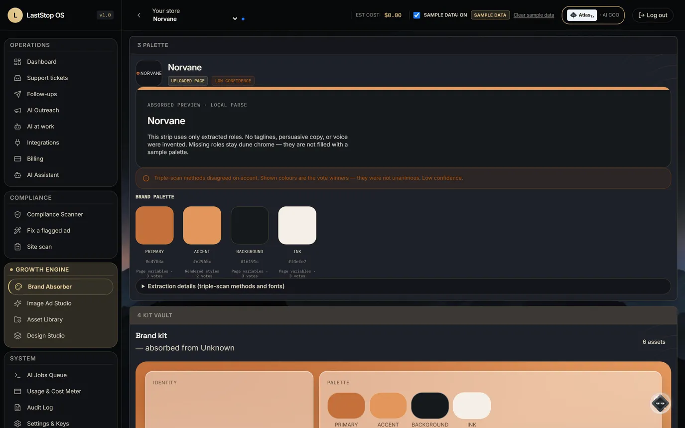This screenshot has height=428, width=685.
Task: Click the Support tickets inbox icon
Action: tap(17, 78)
